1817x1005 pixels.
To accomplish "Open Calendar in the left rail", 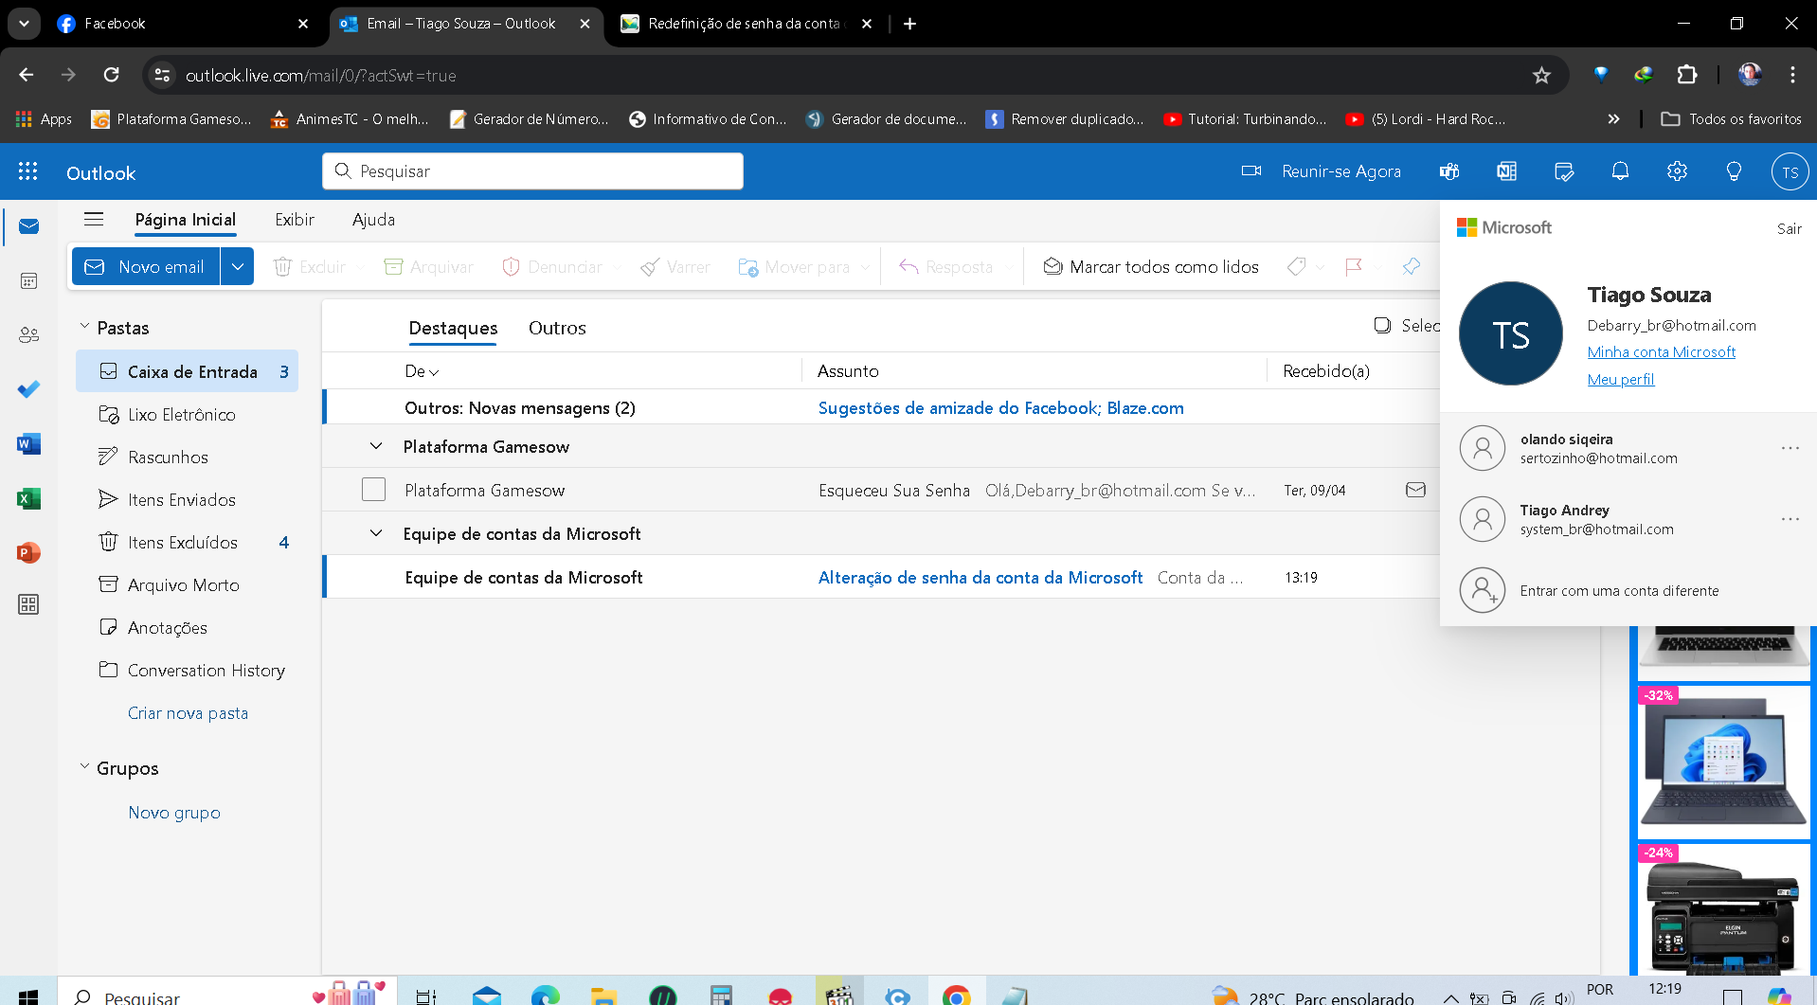I will (28, 281).
